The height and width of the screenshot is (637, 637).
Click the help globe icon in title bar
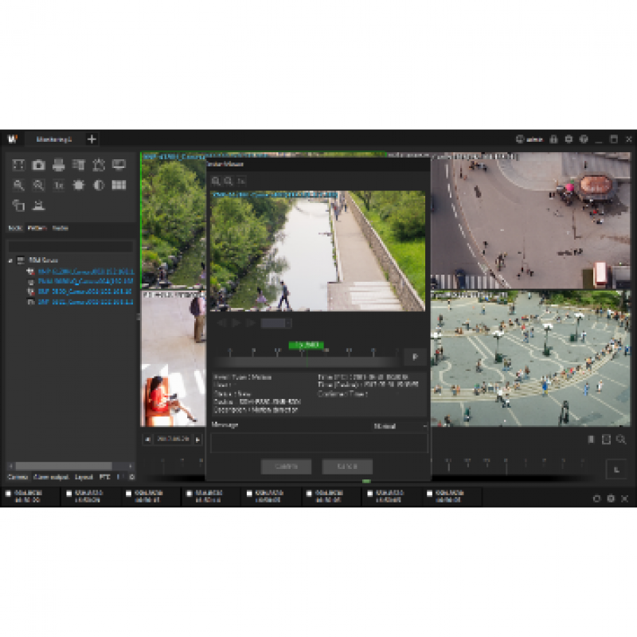tap(584, 139)
